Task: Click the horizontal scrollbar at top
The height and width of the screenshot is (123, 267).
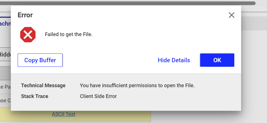Action: click(x=127, y=3)
